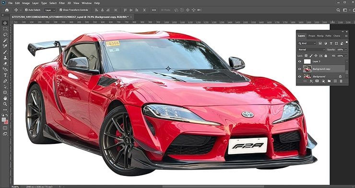The image size is (355, 188).
Task: Toggle the Auto-Select checkbox
Action: pyautogui.click(x=26, y=10)
